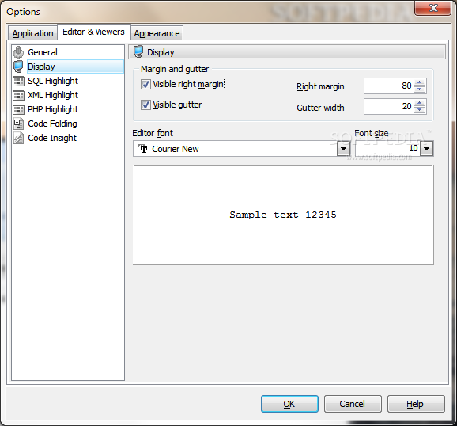Increase Gutter width with up arrow
This screenshot has height=426, width=457.
[x=419, y=103]
